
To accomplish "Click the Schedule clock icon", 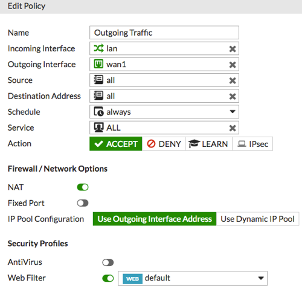I will point(98,112).
